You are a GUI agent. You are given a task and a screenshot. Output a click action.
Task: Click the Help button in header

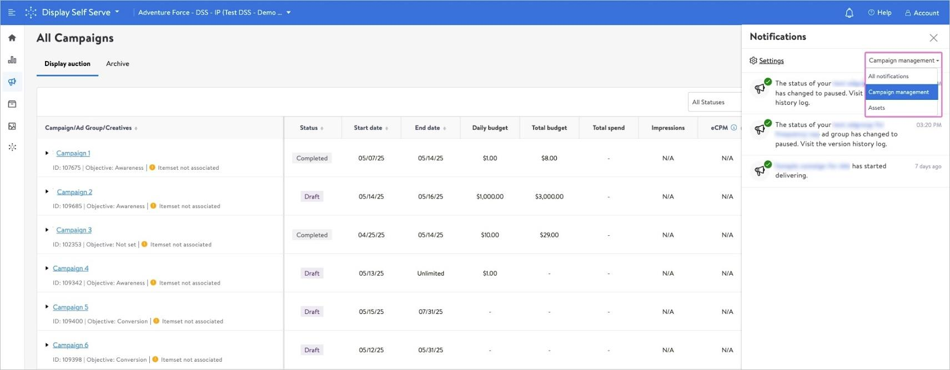pyautogui.click(x=879, y=13)
